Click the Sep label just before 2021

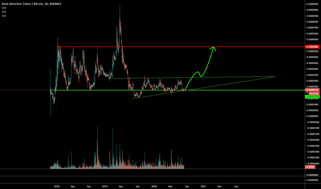(x=187, y=186)
